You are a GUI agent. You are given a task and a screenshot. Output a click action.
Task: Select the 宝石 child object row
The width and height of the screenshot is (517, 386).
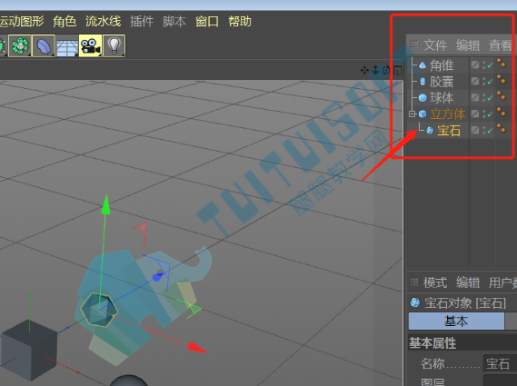tap(449, 131)
